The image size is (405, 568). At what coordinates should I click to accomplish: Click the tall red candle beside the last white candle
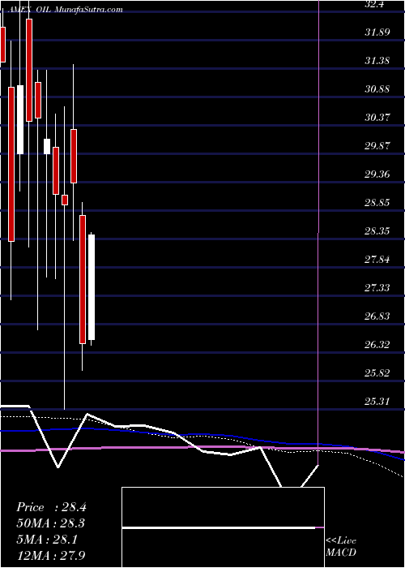(83, 279)
